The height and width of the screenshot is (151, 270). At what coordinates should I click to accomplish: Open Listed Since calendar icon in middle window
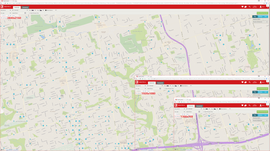pos(160,89)
